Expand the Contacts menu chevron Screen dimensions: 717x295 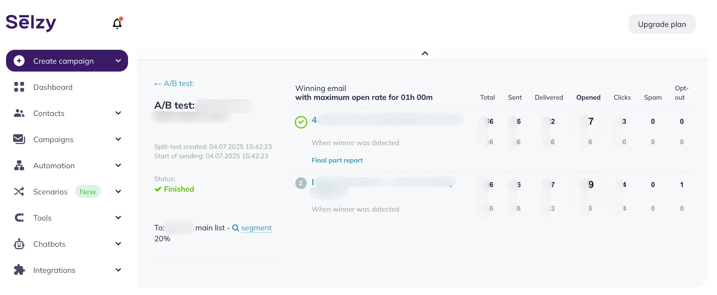118,113
